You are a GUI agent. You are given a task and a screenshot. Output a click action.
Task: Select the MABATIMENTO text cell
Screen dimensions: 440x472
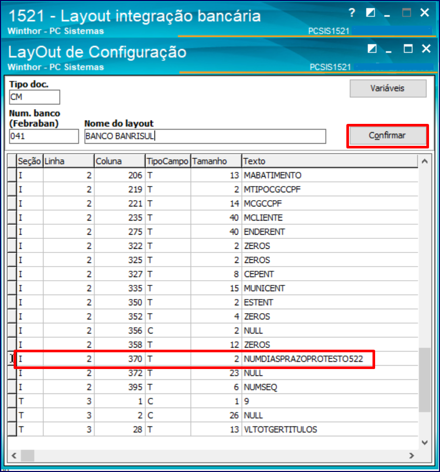[330, 175]
